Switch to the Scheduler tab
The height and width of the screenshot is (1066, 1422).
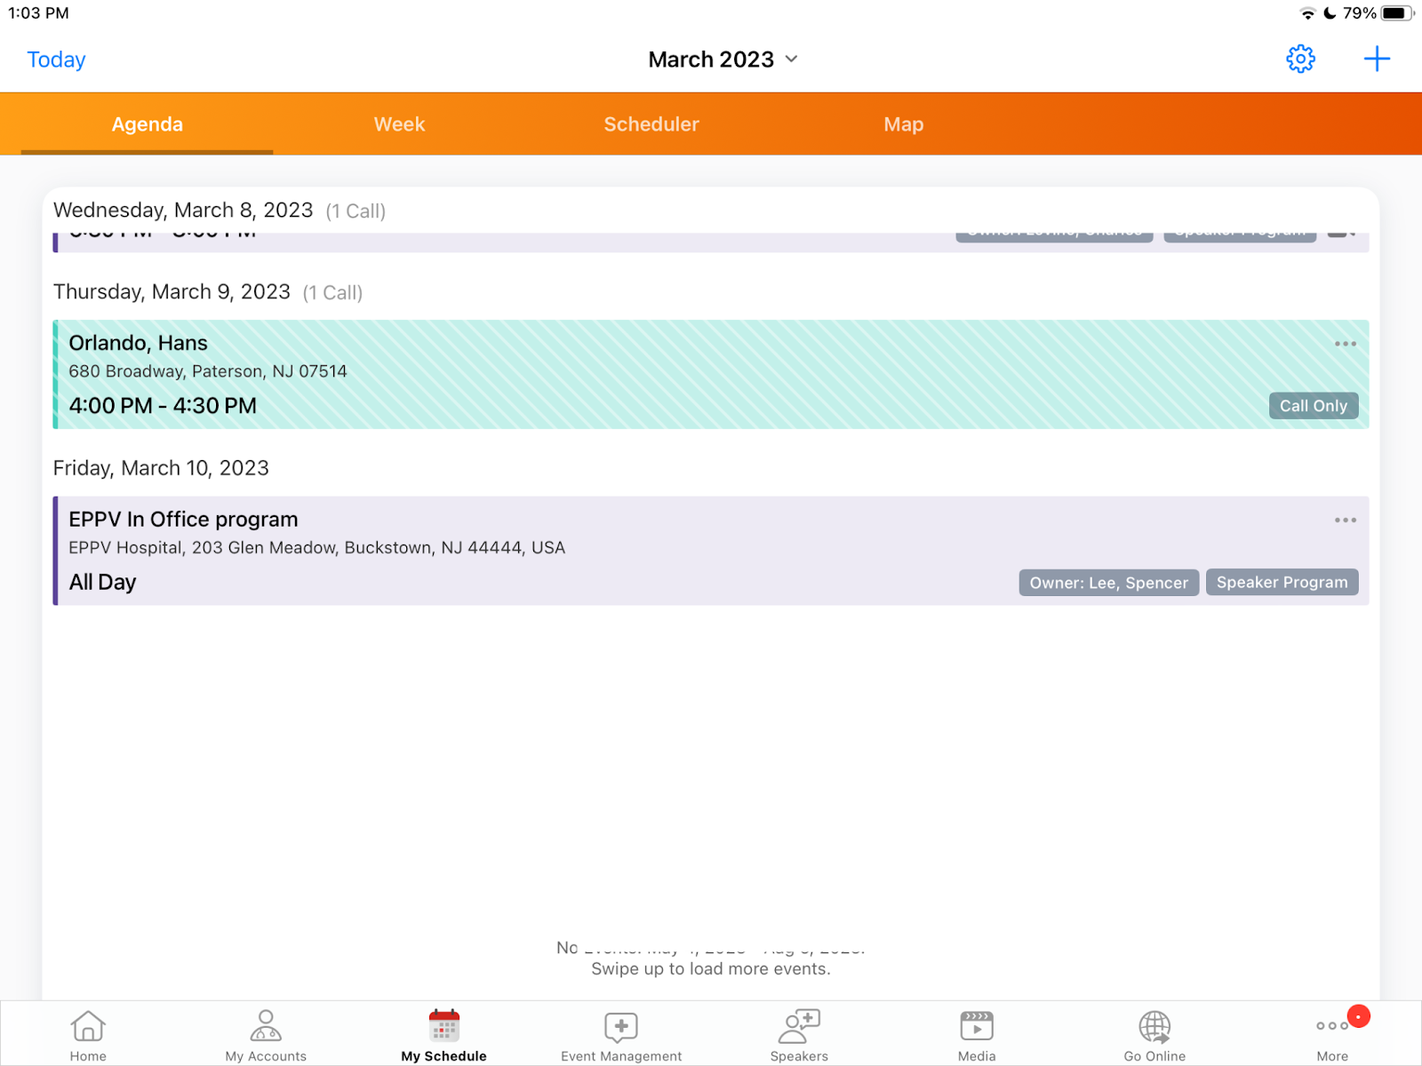tap(651, 124)
